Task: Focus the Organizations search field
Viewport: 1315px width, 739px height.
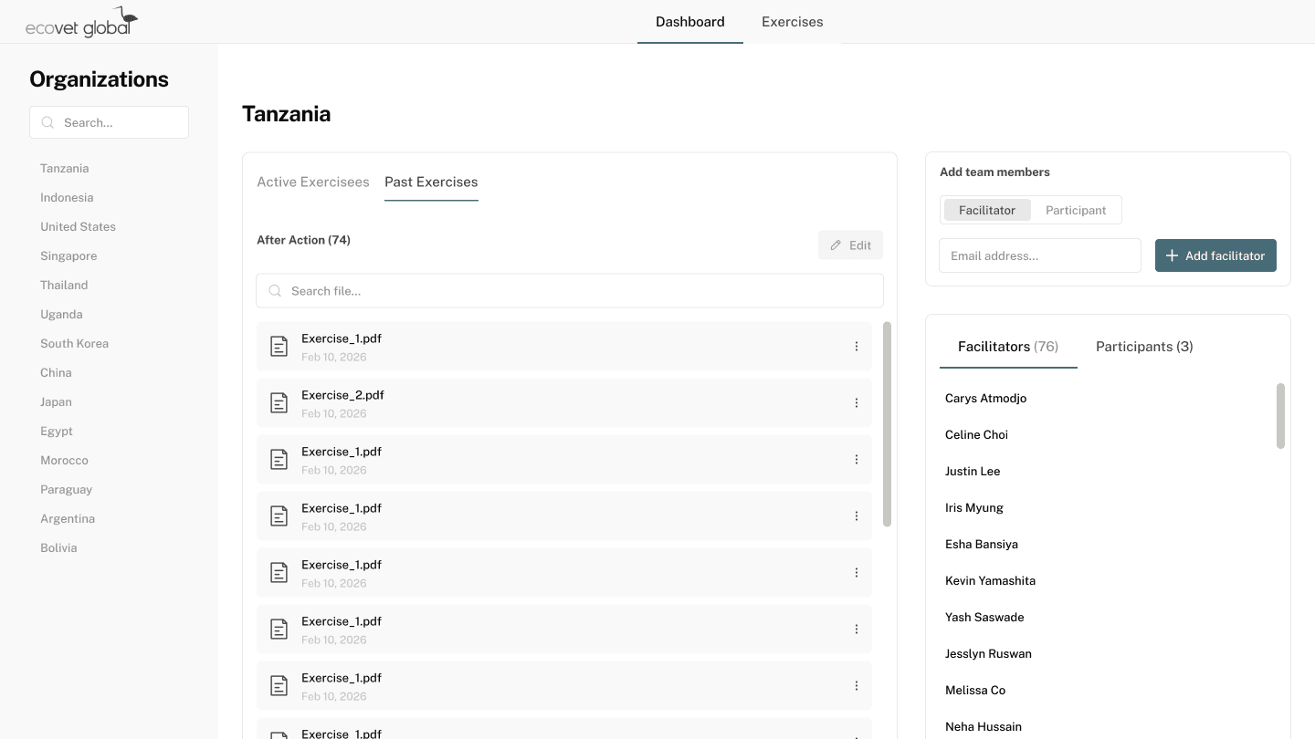Action: 109,122
